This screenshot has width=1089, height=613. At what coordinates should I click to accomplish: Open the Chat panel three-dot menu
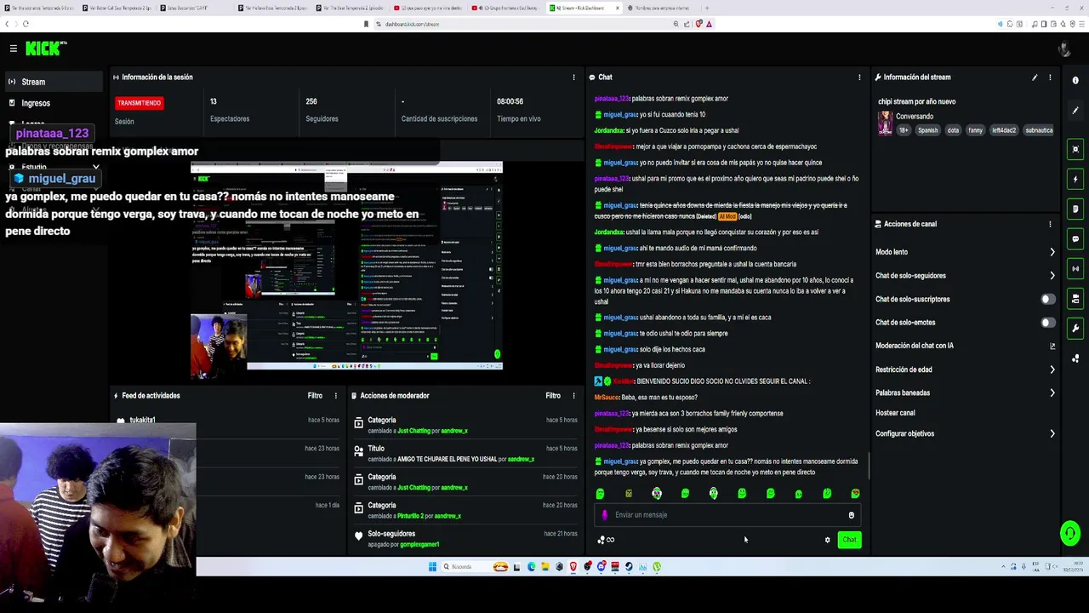[859, 77]
